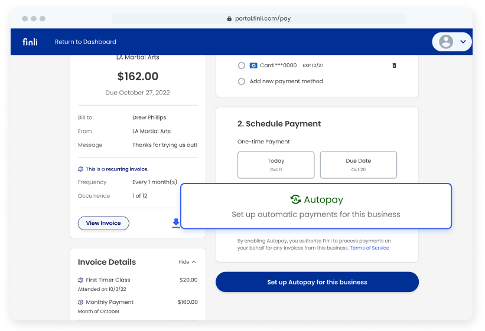Download the invoice with arrow icon
485x331 pixels.
click(175, 223)
